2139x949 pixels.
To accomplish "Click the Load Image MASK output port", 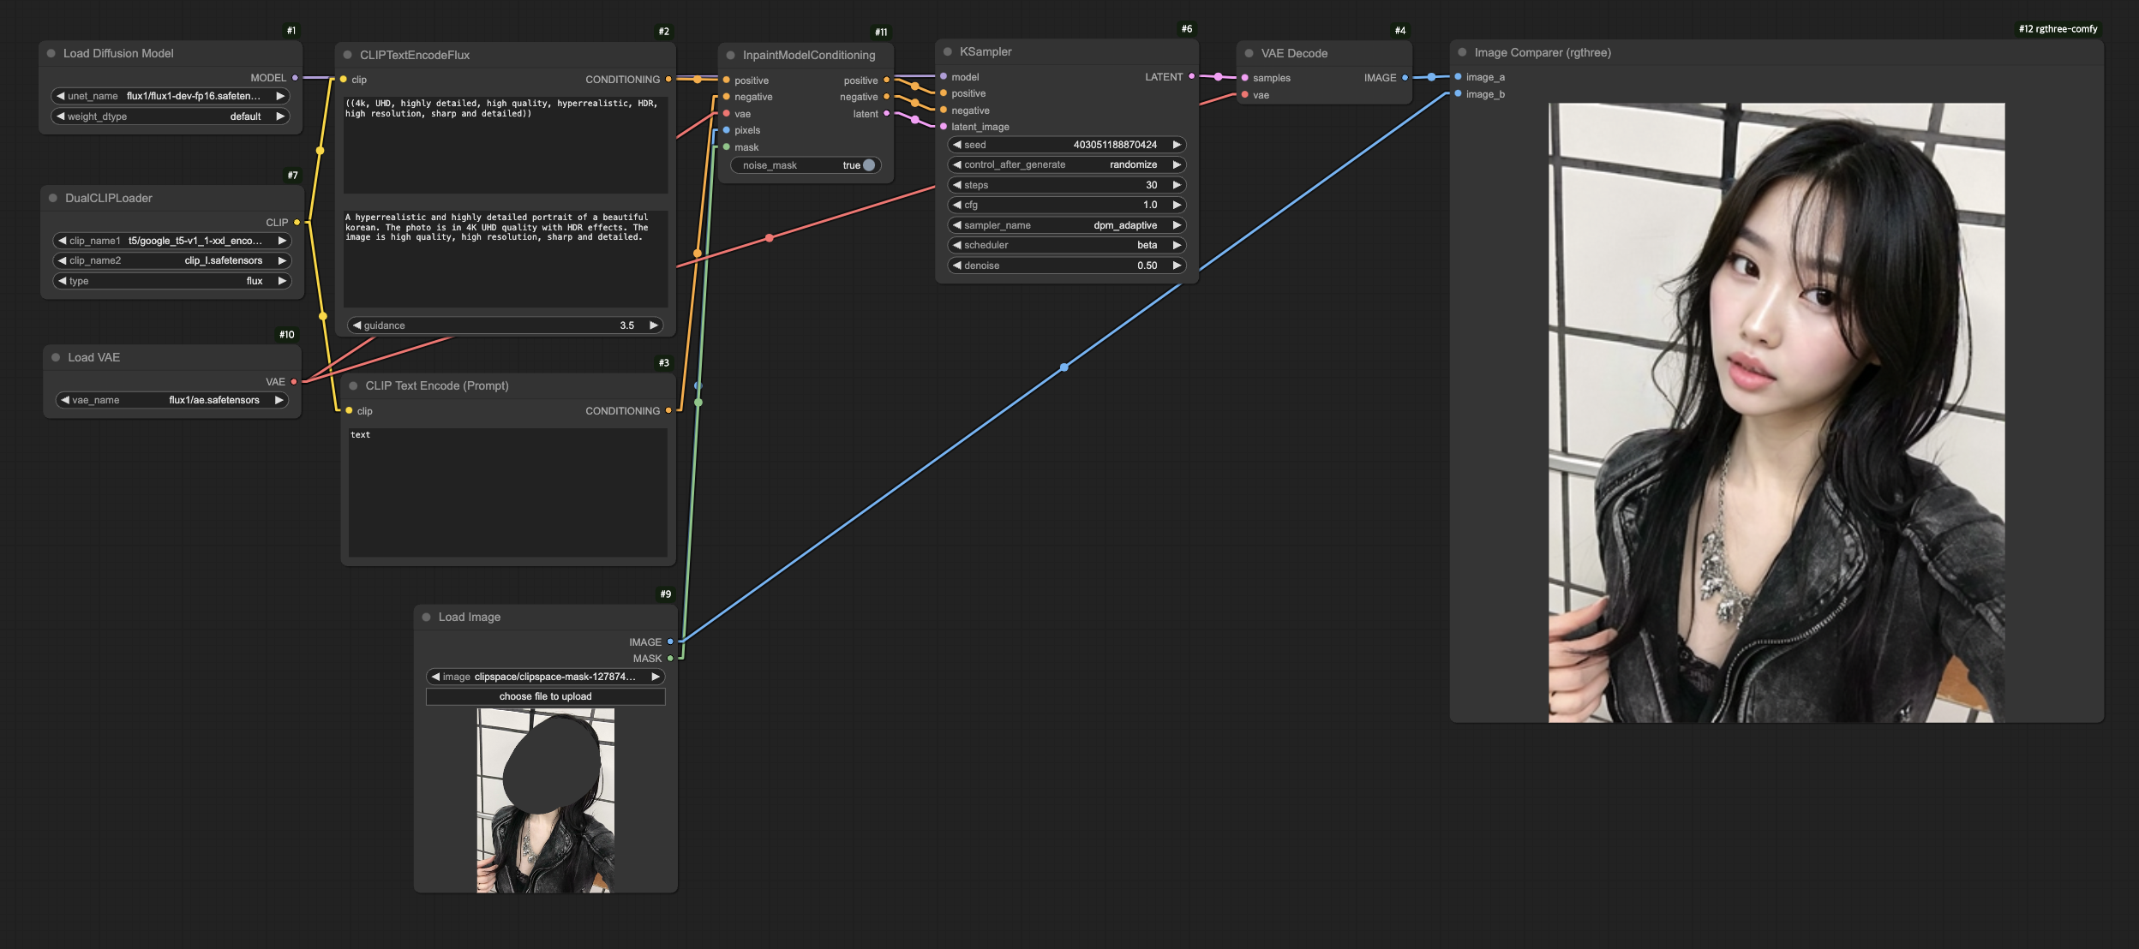I will tap(670, 659).
